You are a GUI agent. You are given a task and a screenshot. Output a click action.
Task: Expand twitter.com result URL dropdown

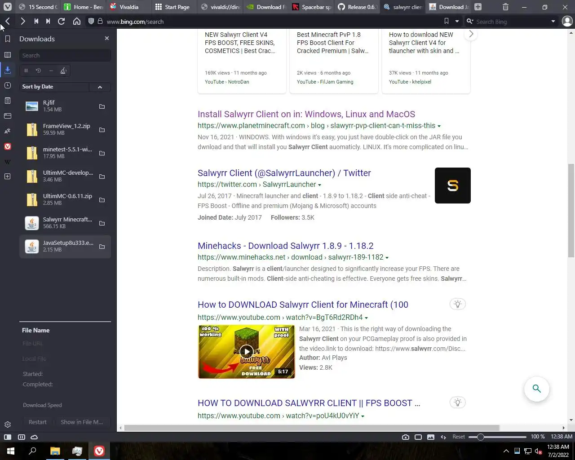pos(319,185)
